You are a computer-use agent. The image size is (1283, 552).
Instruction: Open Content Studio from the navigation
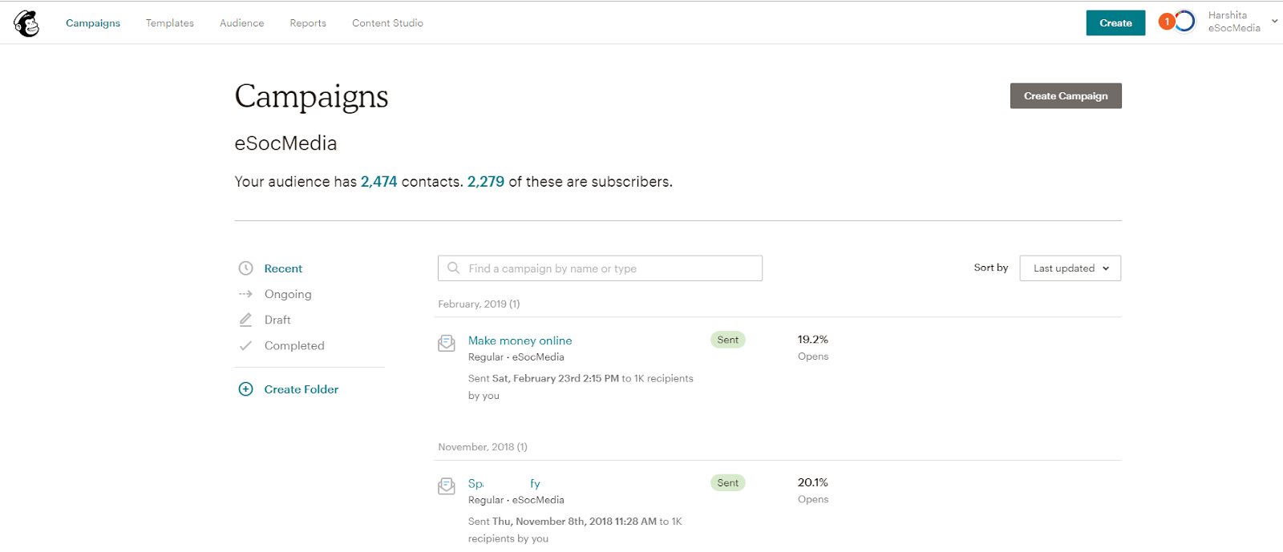point(387,23)
